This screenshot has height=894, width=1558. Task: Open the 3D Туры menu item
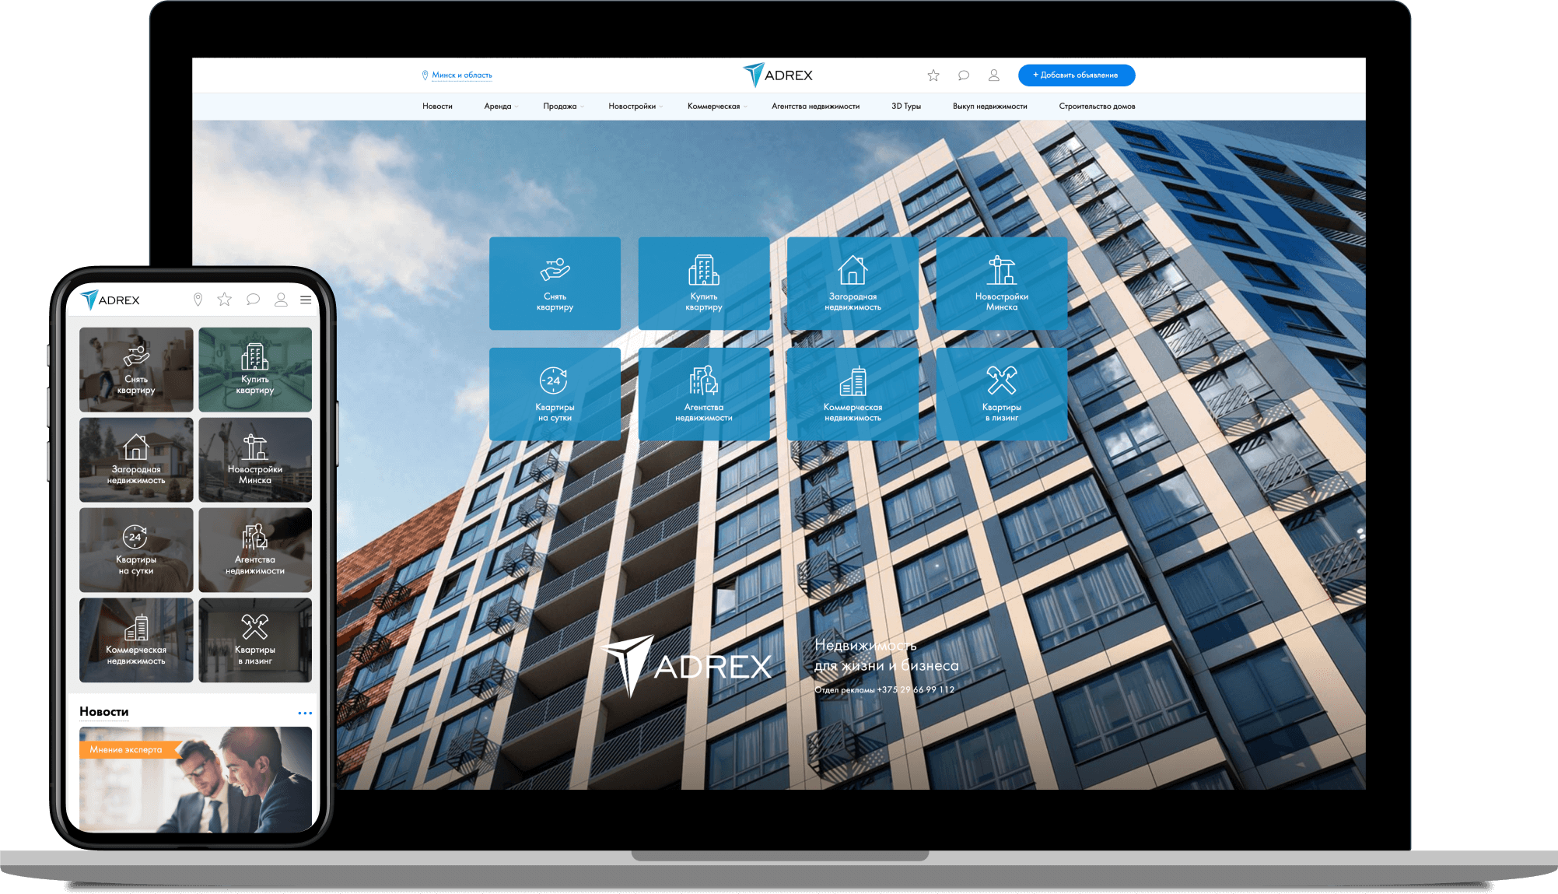(x=906, y=107)
